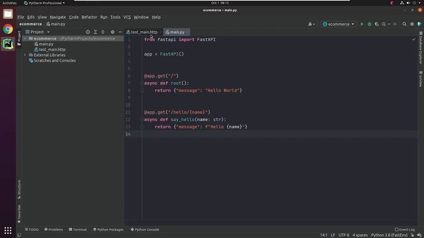
Task: Fold the say_hello function at line 12
Action: 142,119
